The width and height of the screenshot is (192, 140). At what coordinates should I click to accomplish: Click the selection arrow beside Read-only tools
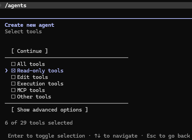coord(7,71)
